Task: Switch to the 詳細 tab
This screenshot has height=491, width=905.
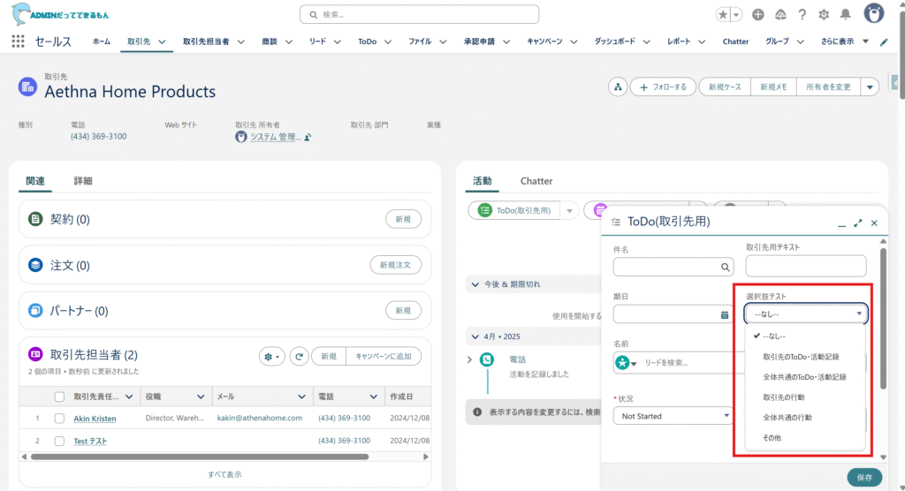Action: [x=83, y=181]
